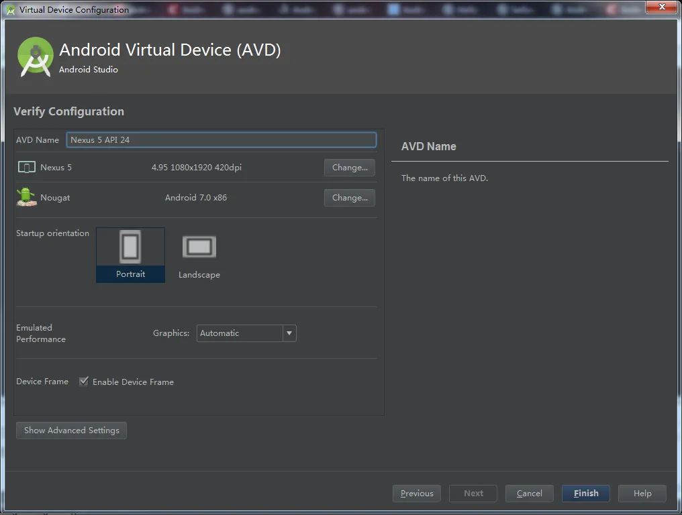Screen dimensions: 682x515
Task: Click the Emulated Performance label
Action: 41,333
